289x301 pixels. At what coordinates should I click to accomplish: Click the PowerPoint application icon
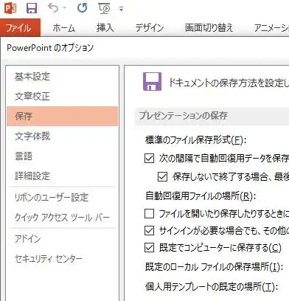point(10,8)
